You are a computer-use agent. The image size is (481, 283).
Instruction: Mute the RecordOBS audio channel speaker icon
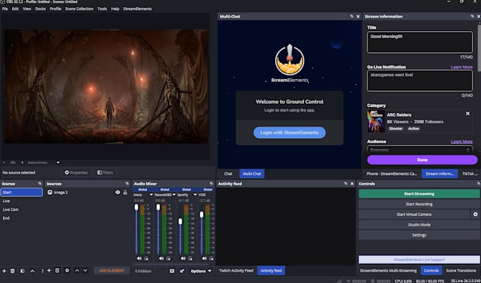click(161, 258)
